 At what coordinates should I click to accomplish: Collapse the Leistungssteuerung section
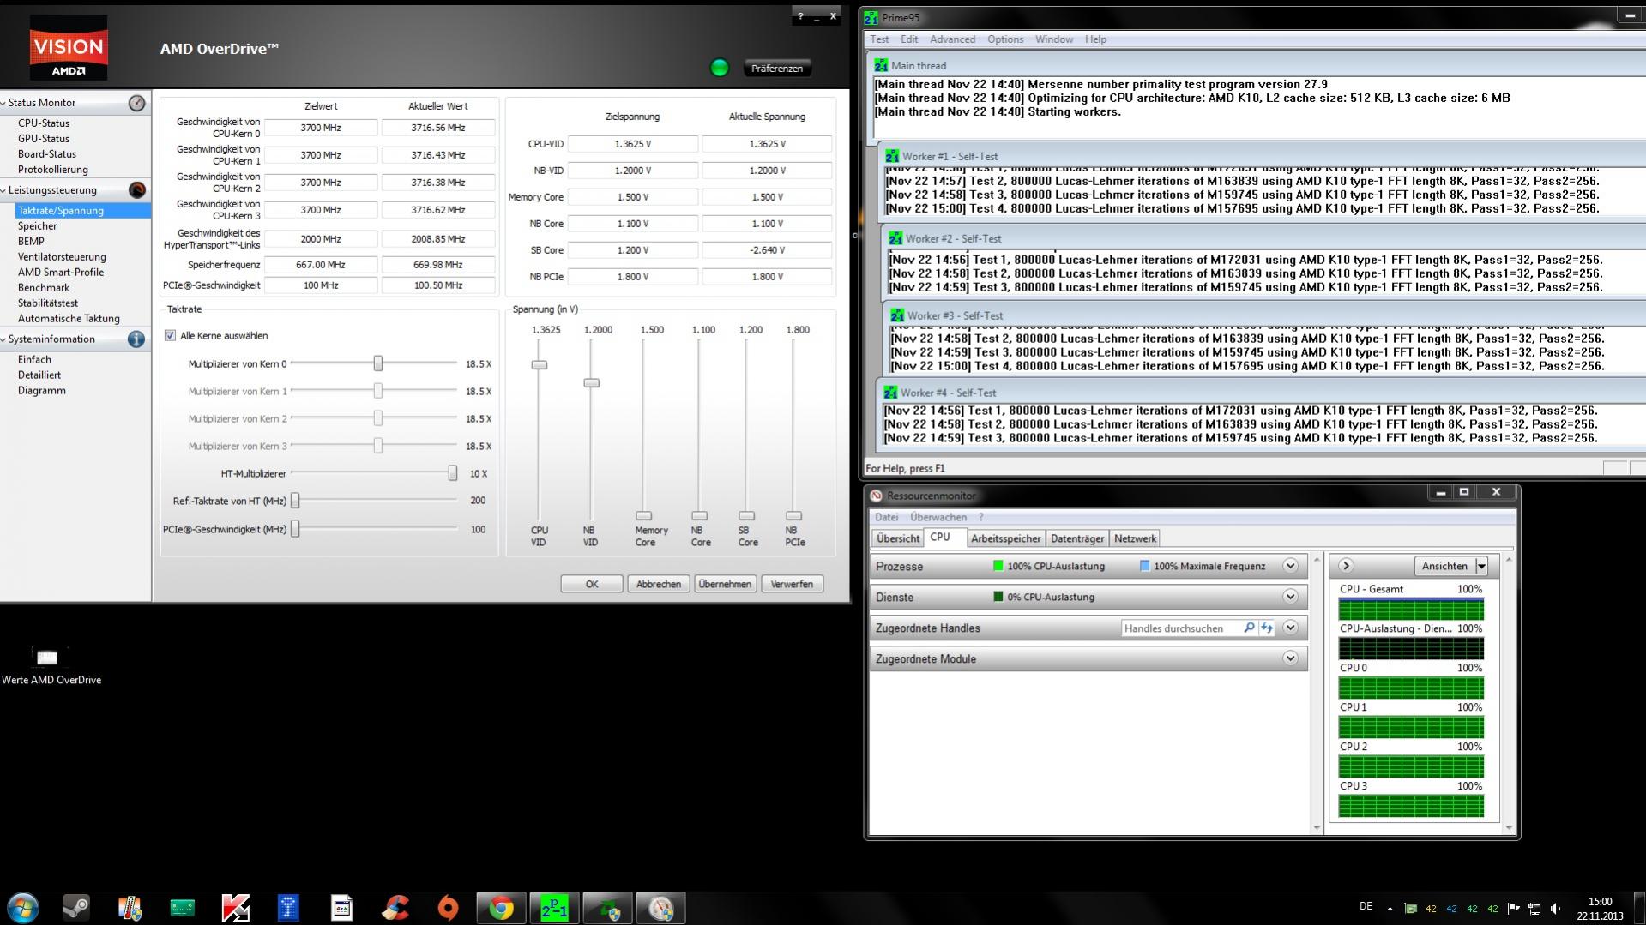[4, 190]
